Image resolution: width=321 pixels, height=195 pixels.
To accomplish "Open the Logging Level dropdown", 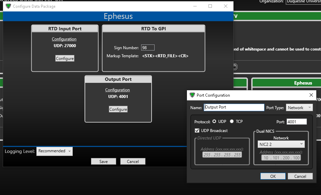I will coord(55,151).
